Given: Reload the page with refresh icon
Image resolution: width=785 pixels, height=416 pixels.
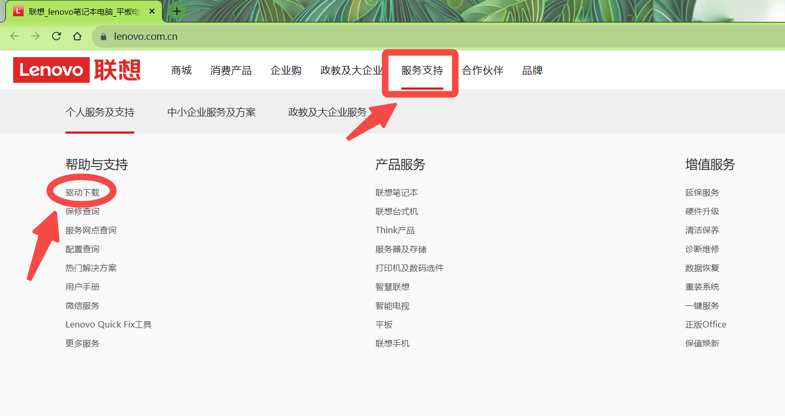Looking at the screenshot, I should (x=56, y=36).
